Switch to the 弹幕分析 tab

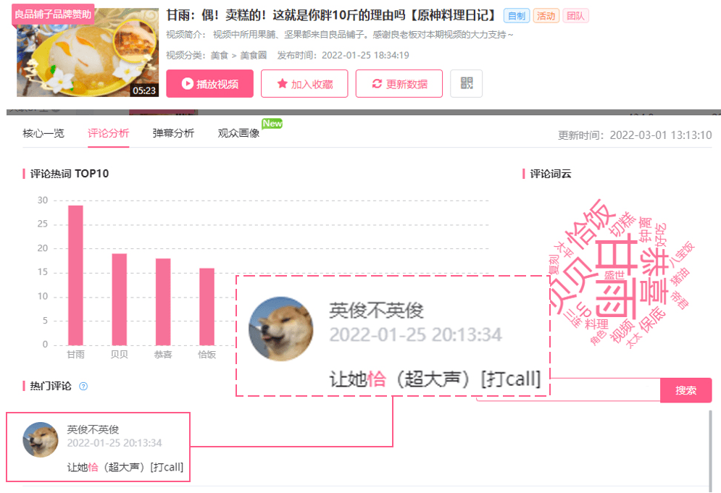[173, 133]
